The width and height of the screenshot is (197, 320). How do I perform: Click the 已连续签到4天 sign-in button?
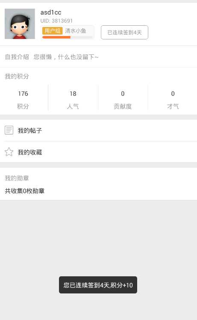coord(124,32)
